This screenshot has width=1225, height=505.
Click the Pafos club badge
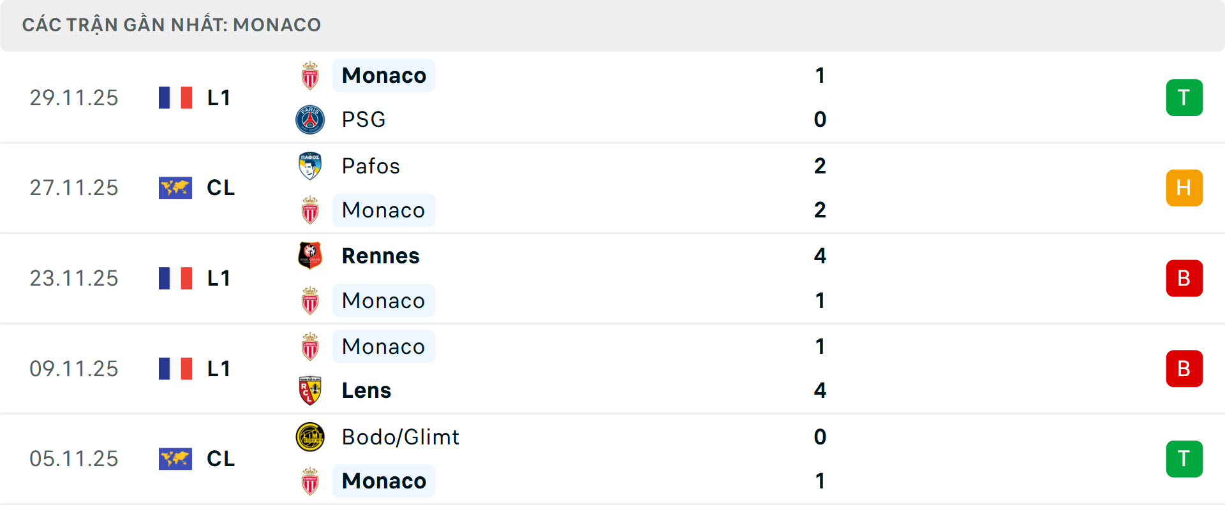[x=310, y=165]
